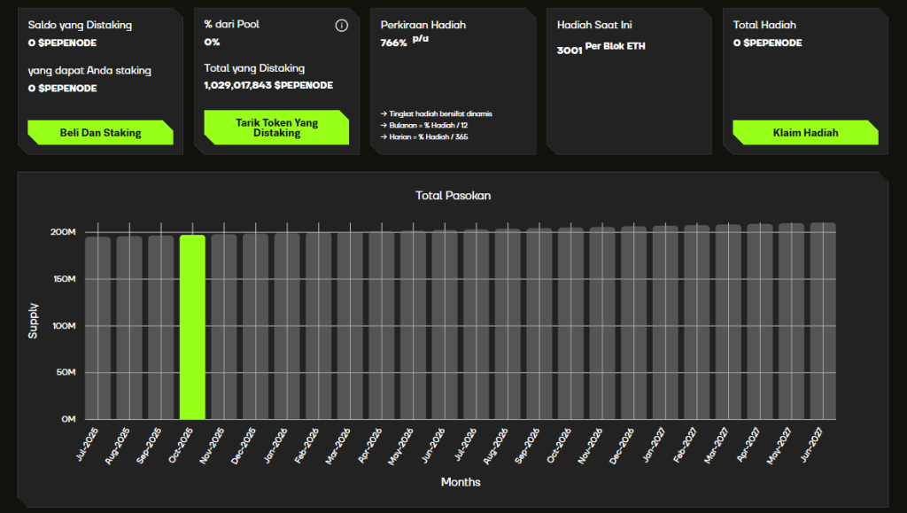Click the Beli Dan Staking button

(x=101, y=132)
